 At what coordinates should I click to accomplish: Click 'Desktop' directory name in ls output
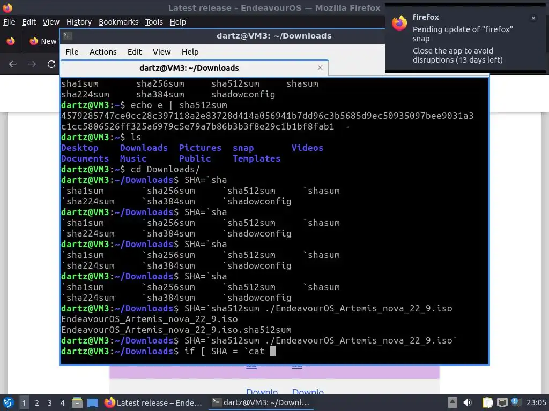[80, 148]
